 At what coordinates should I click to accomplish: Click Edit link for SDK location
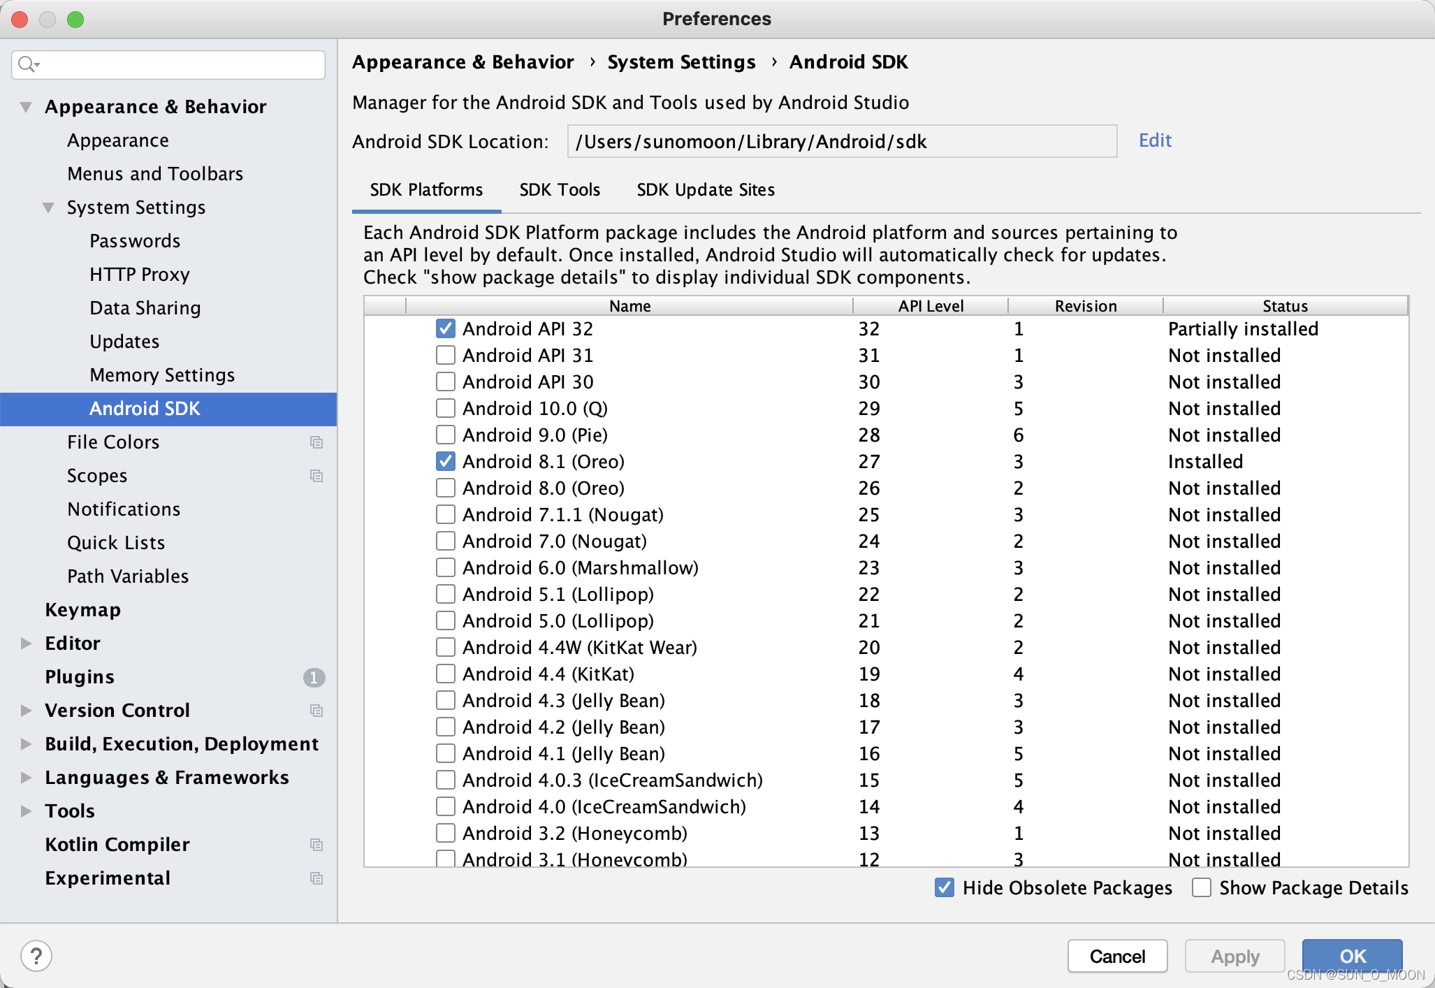tap(1154, 140)
